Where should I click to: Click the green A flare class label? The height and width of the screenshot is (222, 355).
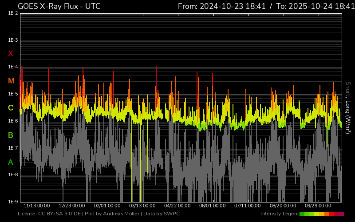click(11, 162)
